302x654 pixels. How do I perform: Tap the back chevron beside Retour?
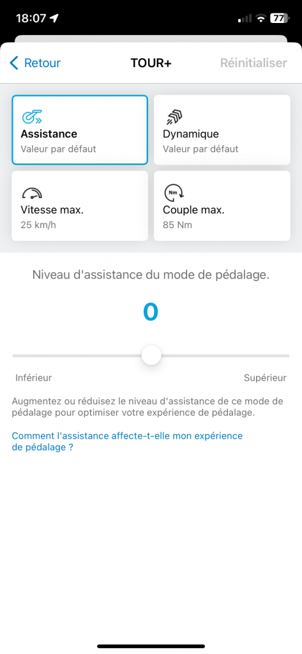click(14, 63)
